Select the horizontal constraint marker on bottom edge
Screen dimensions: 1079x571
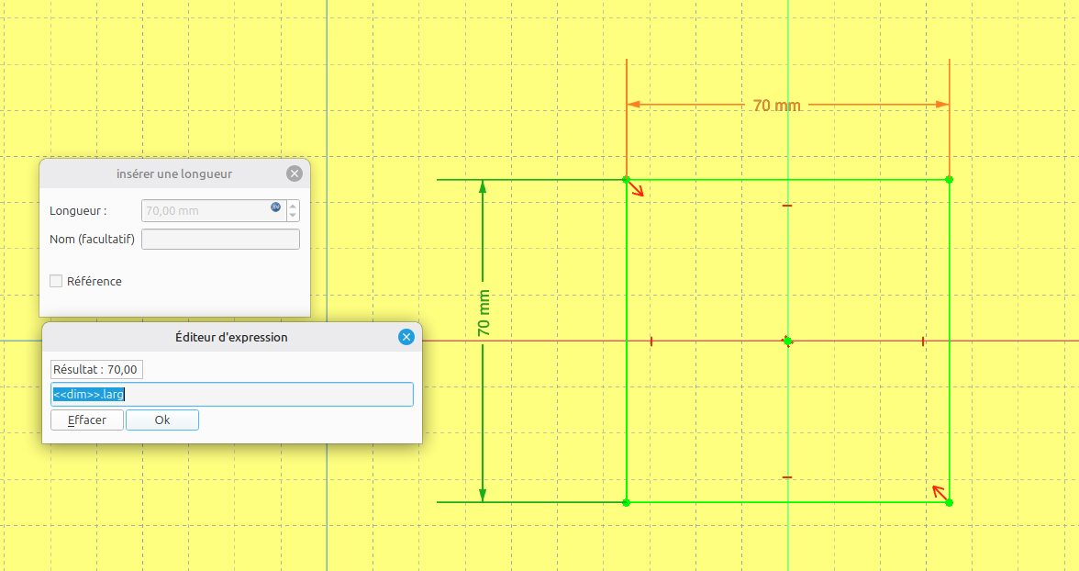(787, 477)
